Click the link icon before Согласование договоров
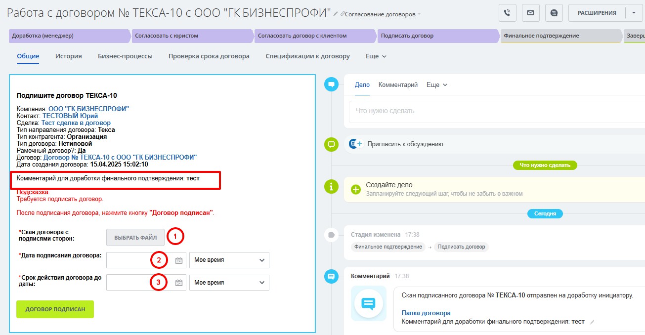This screenshot has height=335, width=645. [x=342, y=14]
